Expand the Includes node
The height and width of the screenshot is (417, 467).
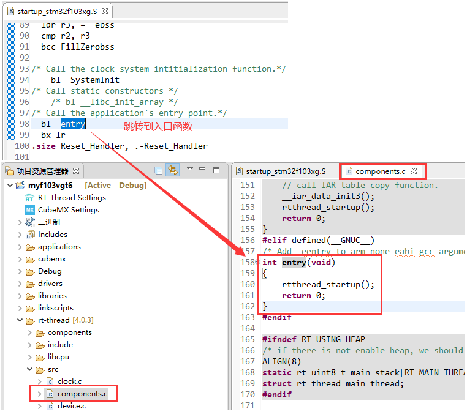20,235
